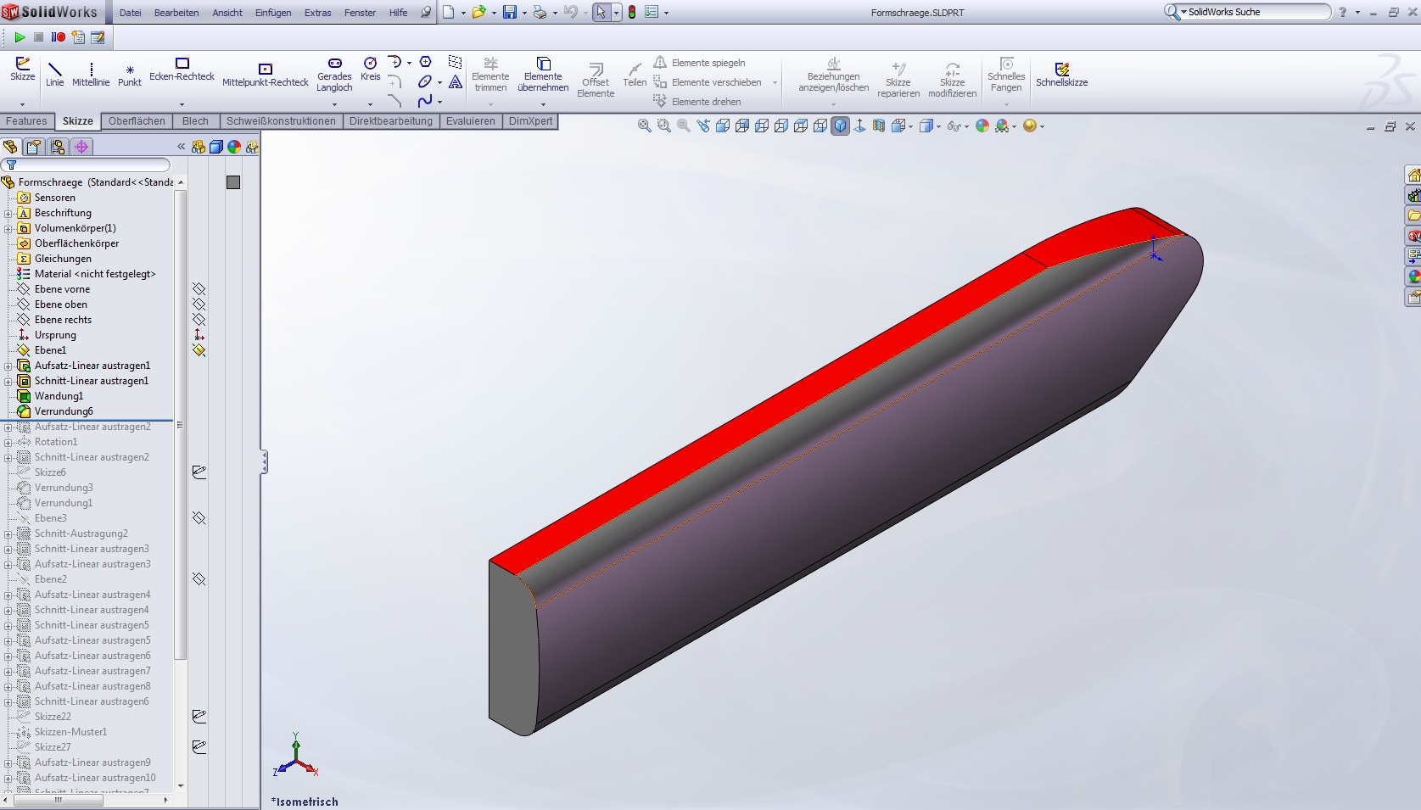
Task: Expand Aufsatz-Linear austragen1 node
Action: coord(8,366)
